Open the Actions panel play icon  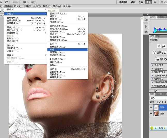coord(146,32)
